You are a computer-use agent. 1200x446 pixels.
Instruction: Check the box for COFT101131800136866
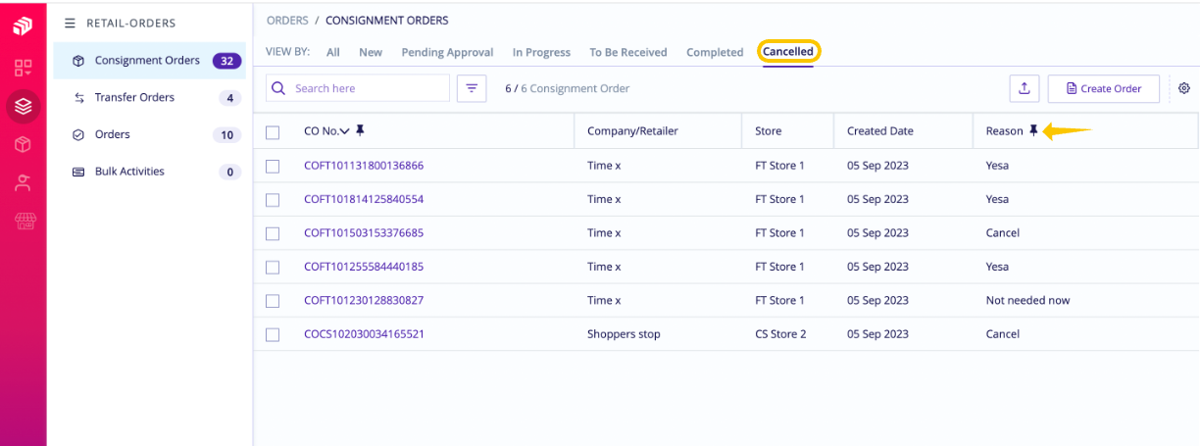[x=273, y=166]
